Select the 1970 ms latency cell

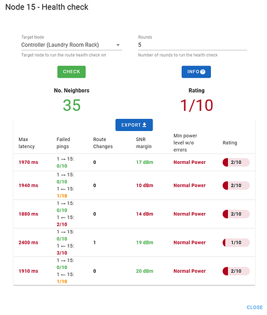28,163
